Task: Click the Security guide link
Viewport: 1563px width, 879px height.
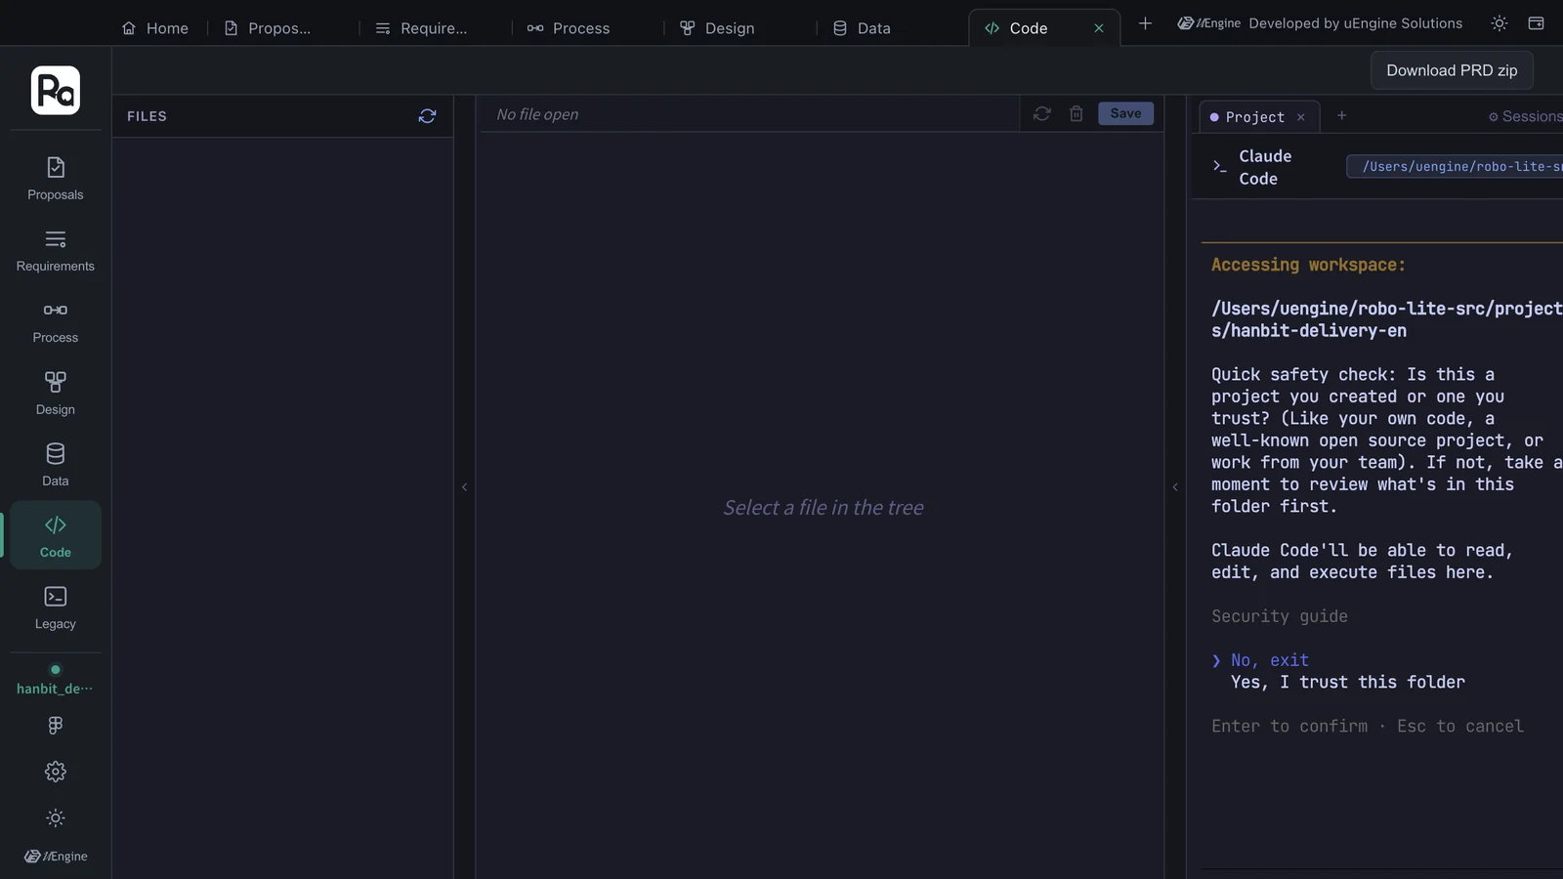Action: pyautogui.click(x=1280, y=616)
